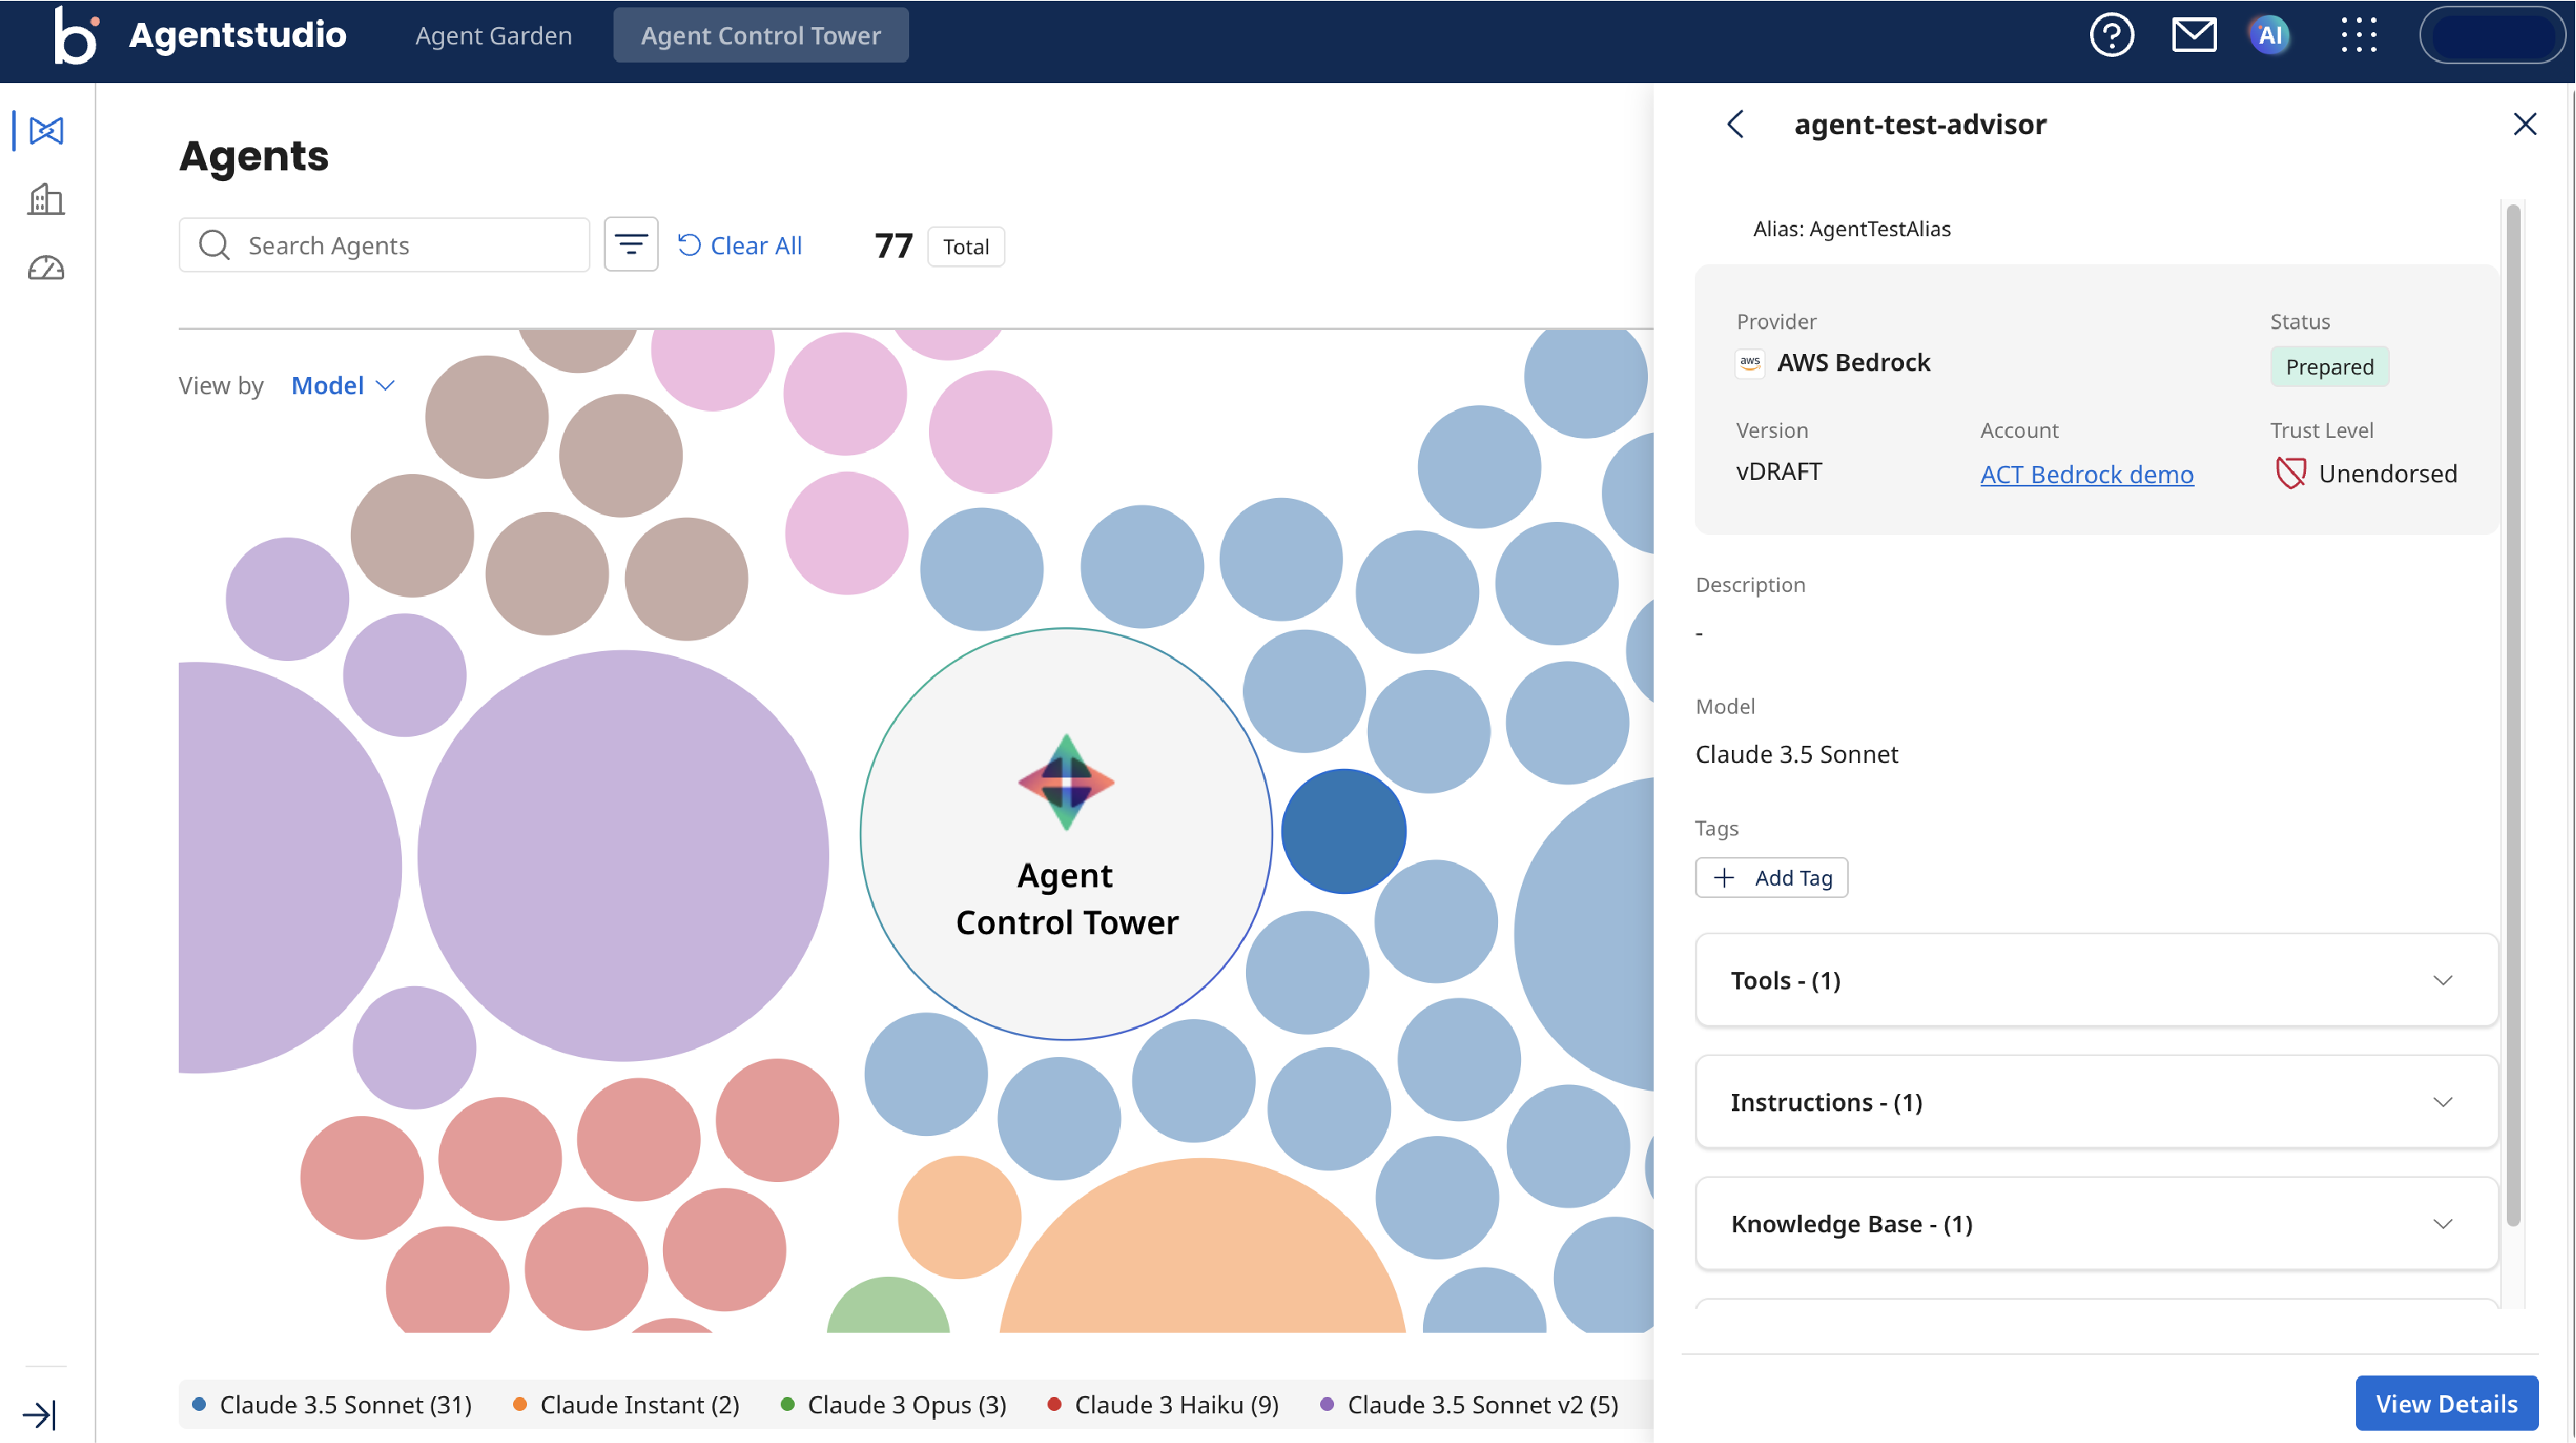Screen dimensions: 2576x1443
Task: Expand the sidebar with arrow icon
Action: pyautogui.click(x=40, y=1414)
